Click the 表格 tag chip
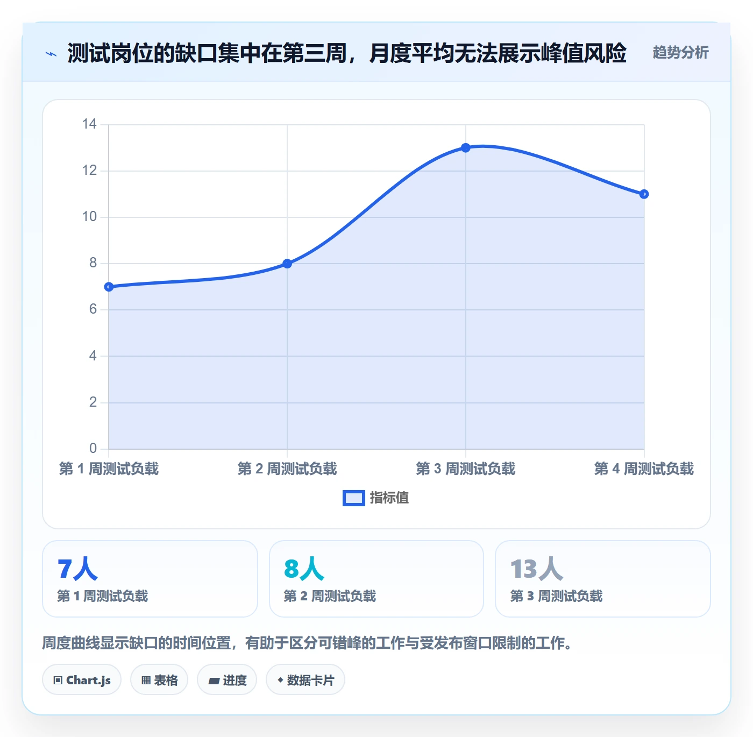753x737 pixels. click(159, 680)
